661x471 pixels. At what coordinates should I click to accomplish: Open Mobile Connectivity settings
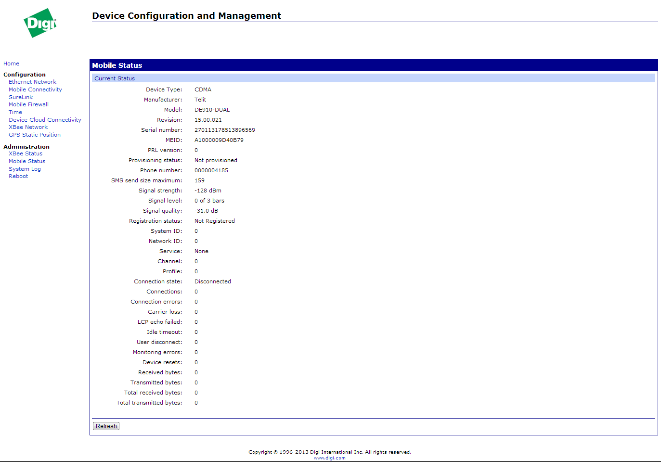(35, 89)
